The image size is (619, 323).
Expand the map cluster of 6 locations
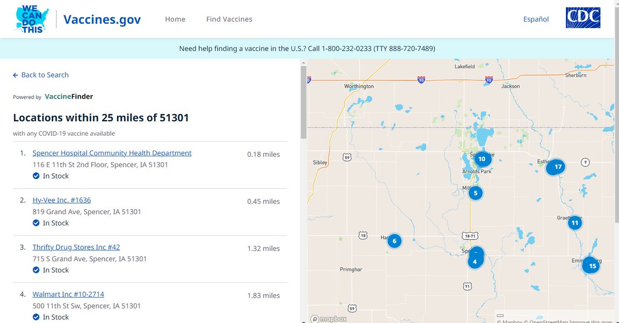pyautogui.click(x=395, y=240)
